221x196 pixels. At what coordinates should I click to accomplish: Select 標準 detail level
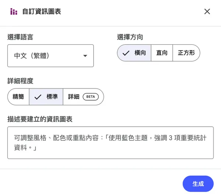tap(46, 97)
